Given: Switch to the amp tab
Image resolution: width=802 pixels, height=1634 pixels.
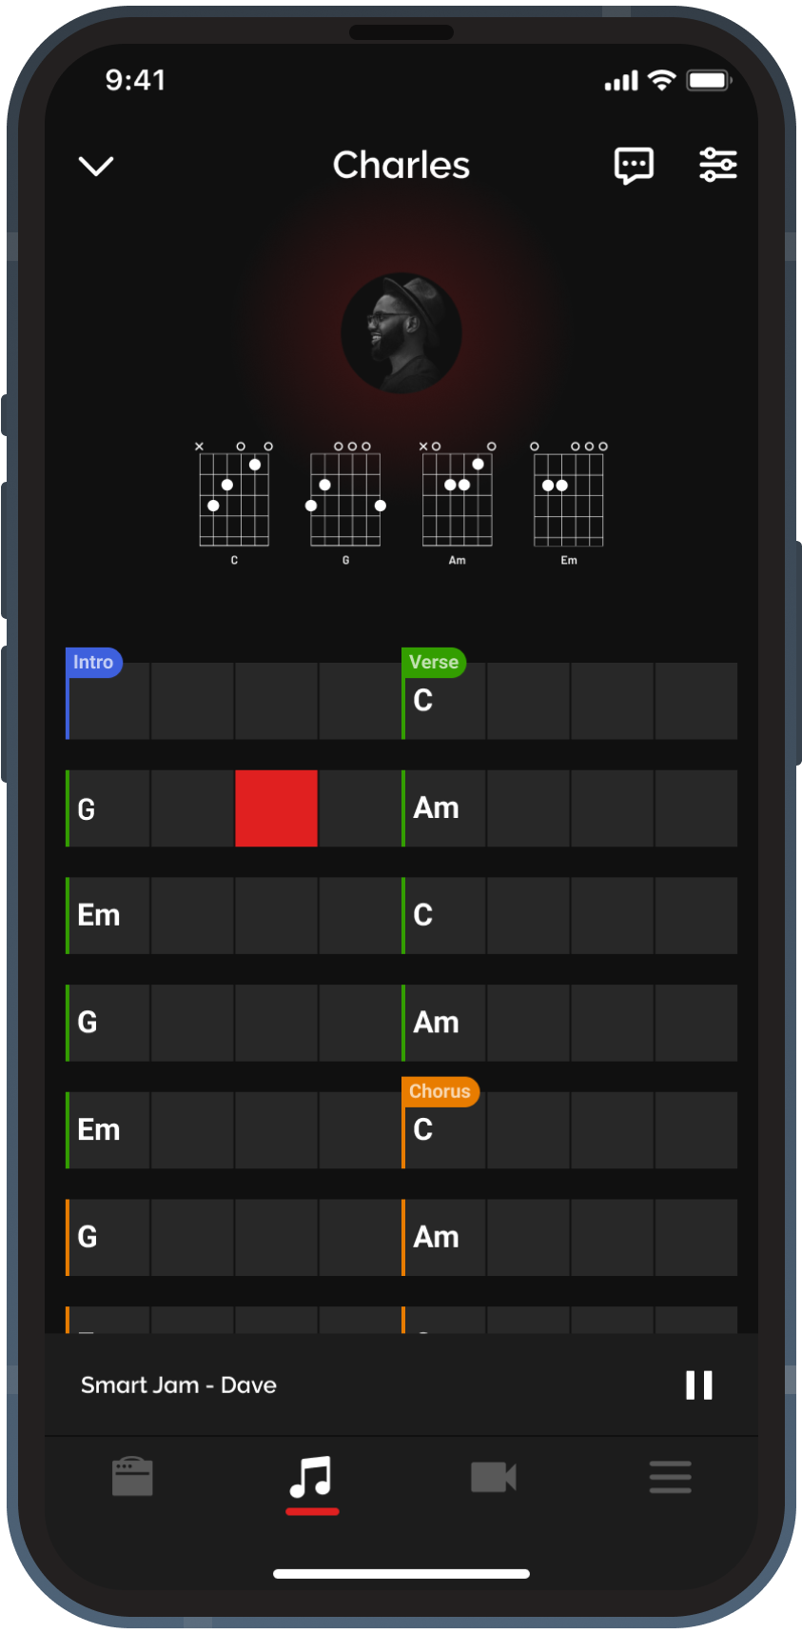Looking at the screenshot, I should point(132,1477).
